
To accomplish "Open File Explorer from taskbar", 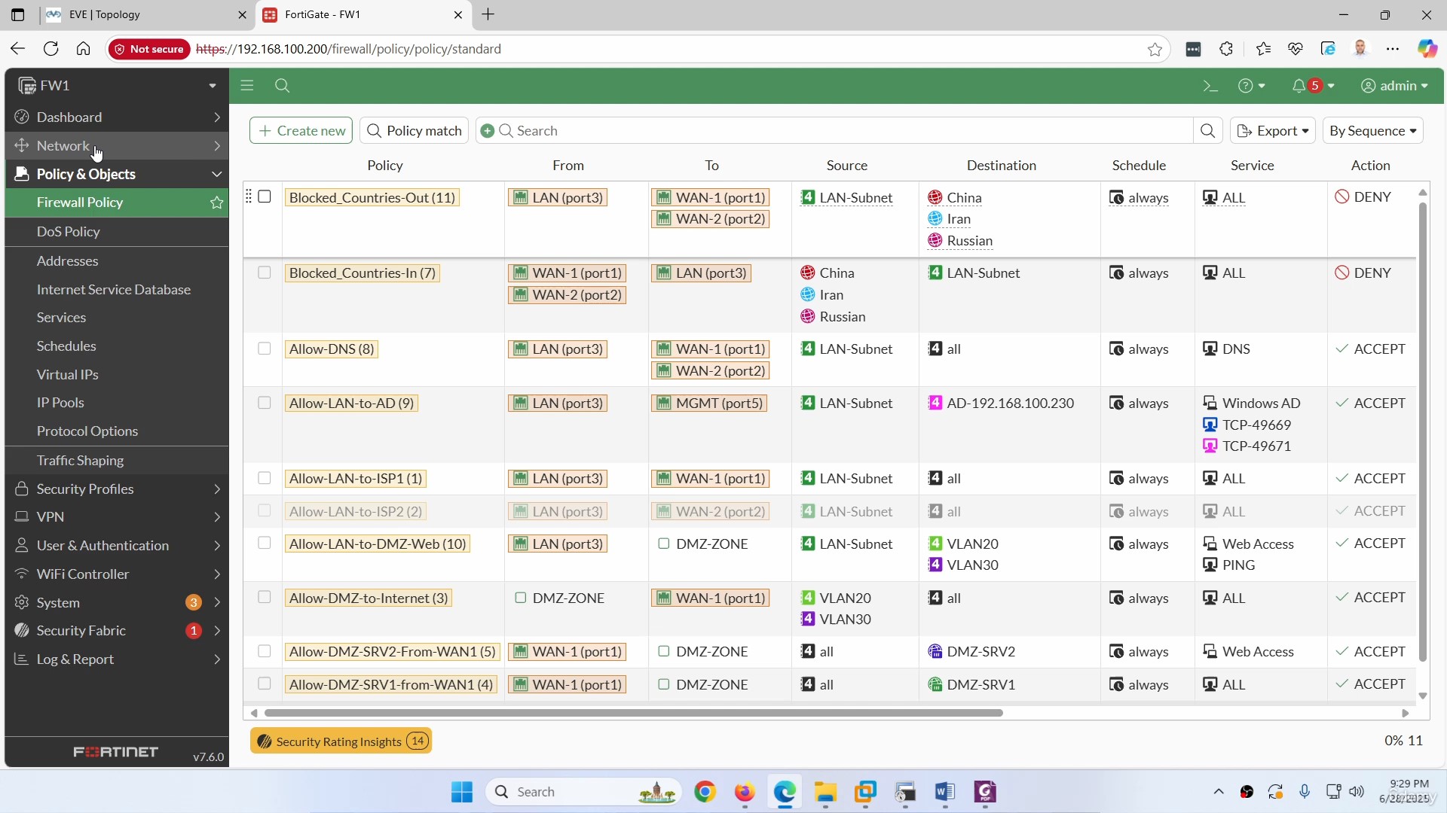I will click(x=825, y=791).
